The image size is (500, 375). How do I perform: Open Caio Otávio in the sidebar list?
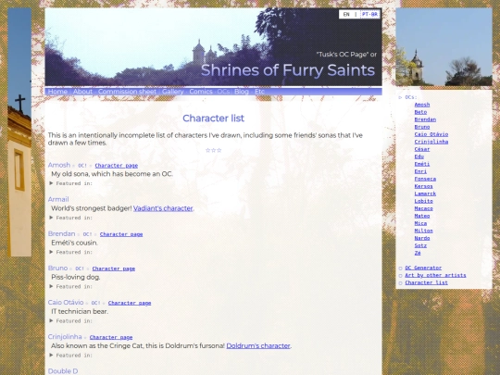point(431,134)
